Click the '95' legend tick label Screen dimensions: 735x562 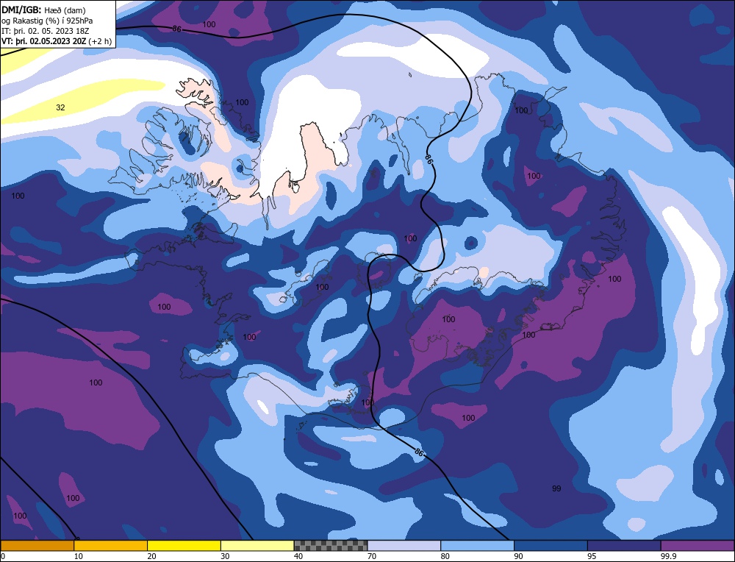pos(592,556)
